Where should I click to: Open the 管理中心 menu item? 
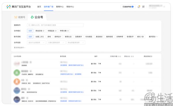60,7
